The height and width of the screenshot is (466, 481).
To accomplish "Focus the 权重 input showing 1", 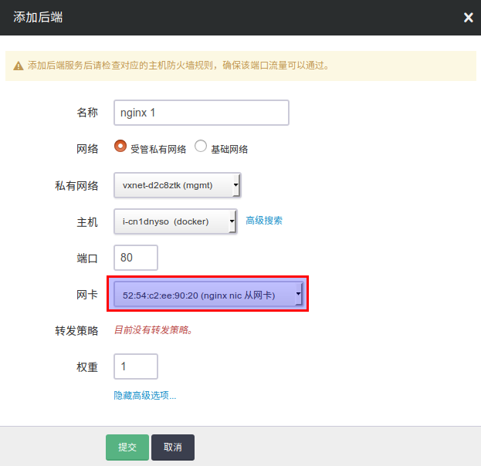I will (x=136, y=366).
